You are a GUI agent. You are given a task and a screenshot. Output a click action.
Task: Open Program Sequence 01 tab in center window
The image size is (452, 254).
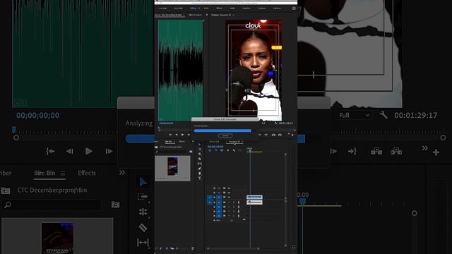pyautogui.click(x=221, y=15)
